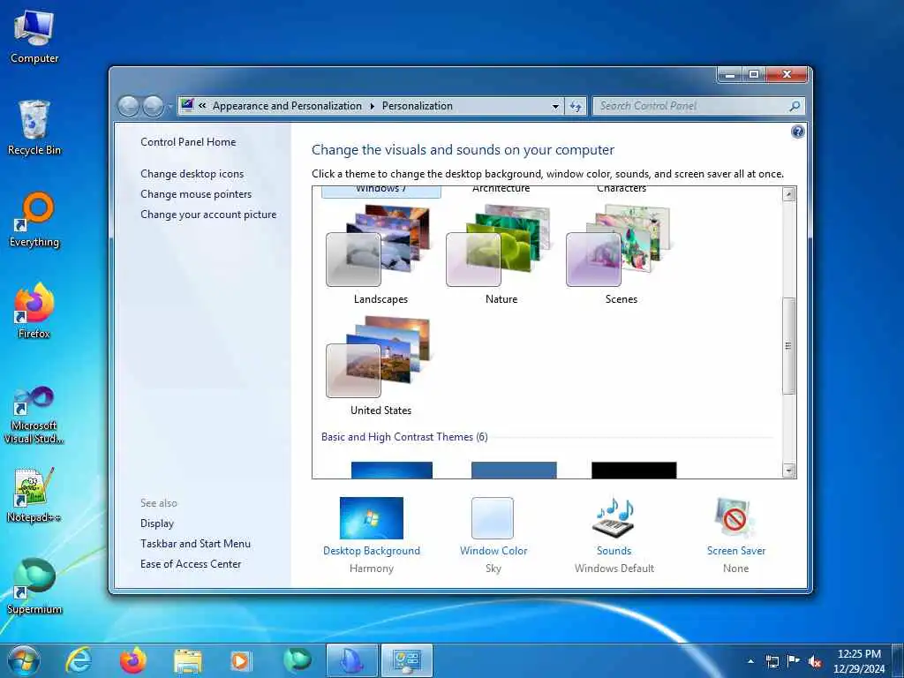The width and height of the screenshot is (904, 678).
Task: Open Change mouse pointers link
Action: 196,194
